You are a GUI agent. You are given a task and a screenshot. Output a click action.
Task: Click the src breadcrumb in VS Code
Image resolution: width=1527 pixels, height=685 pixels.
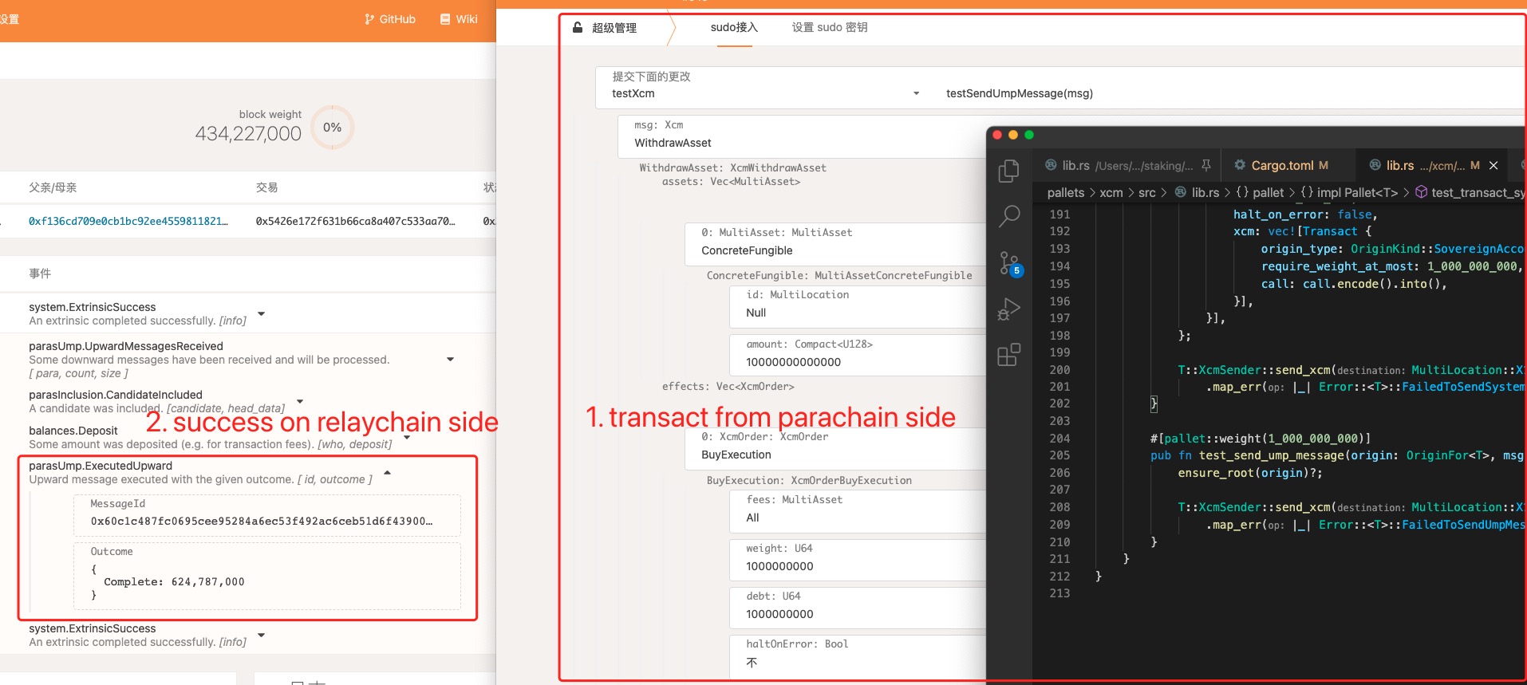pos(1147,192)
